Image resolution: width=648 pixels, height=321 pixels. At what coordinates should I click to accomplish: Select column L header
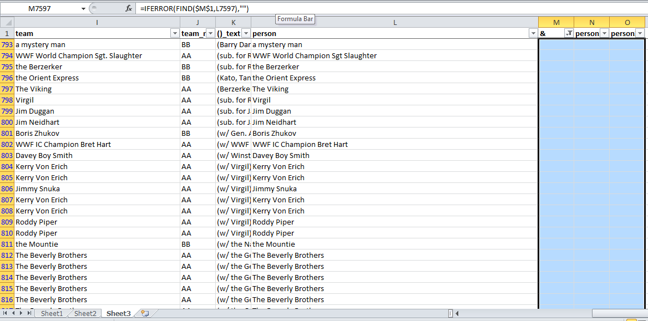394,22
